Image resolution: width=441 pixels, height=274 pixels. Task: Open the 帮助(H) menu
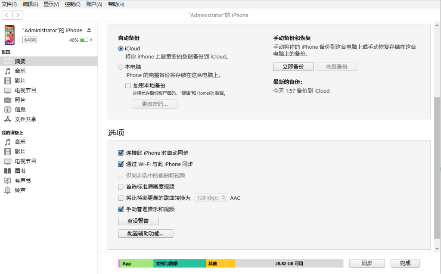click(116, 4)
